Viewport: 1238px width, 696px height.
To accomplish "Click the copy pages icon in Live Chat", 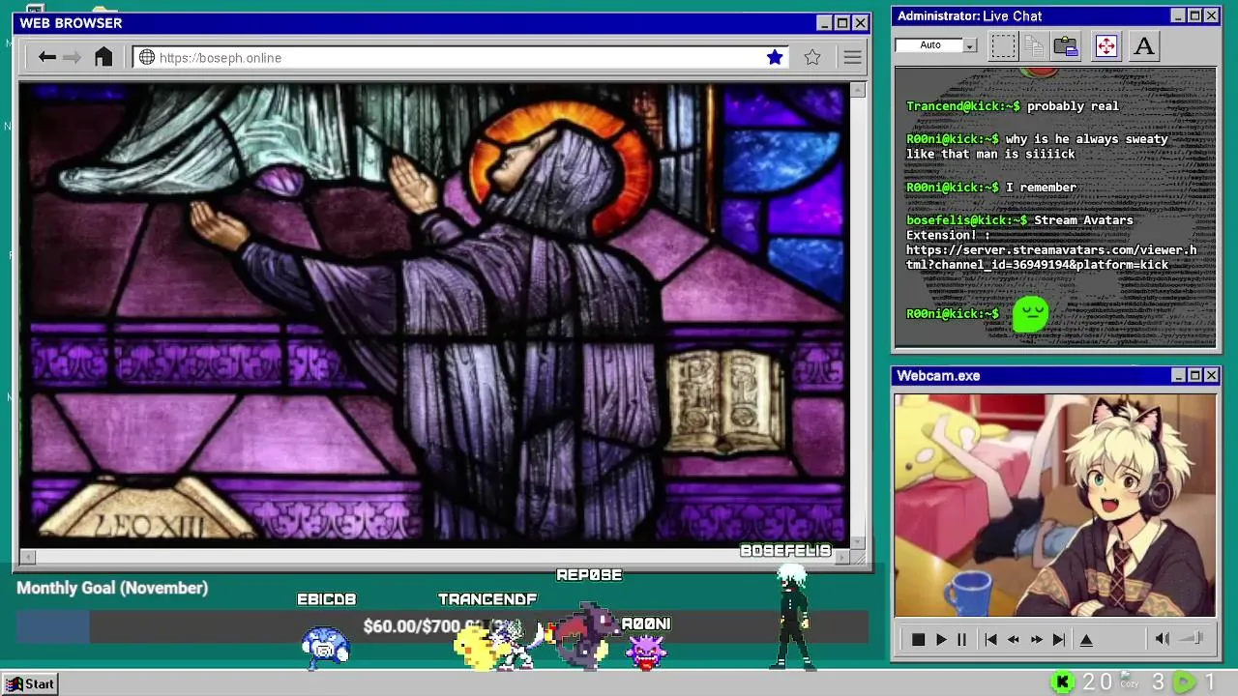I will point(1034,45).
